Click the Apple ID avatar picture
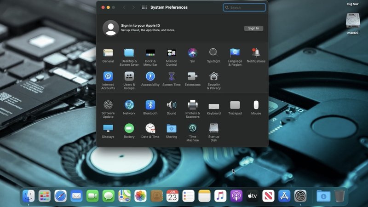The image size is (368, 207). point(110,28)
